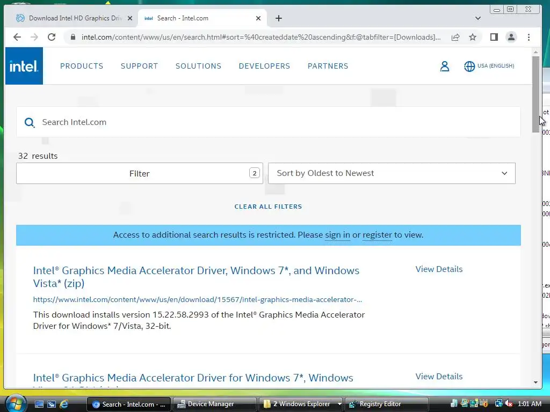Click the 32 results count text

tap(38, 156)
